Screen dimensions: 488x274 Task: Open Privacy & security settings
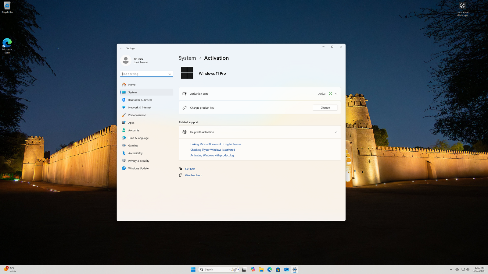point(138,161)
